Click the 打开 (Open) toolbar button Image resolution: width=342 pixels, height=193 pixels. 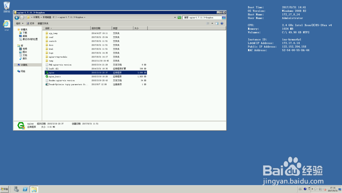30,23
